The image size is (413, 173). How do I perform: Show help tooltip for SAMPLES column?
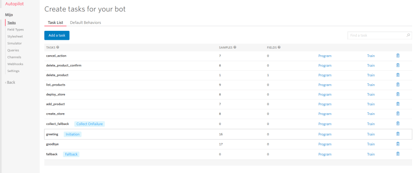pos(235,48)
